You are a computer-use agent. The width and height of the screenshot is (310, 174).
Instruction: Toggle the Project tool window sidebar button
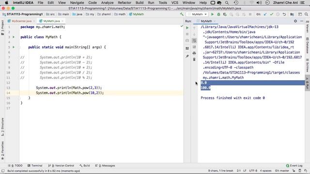click(2, 28)
